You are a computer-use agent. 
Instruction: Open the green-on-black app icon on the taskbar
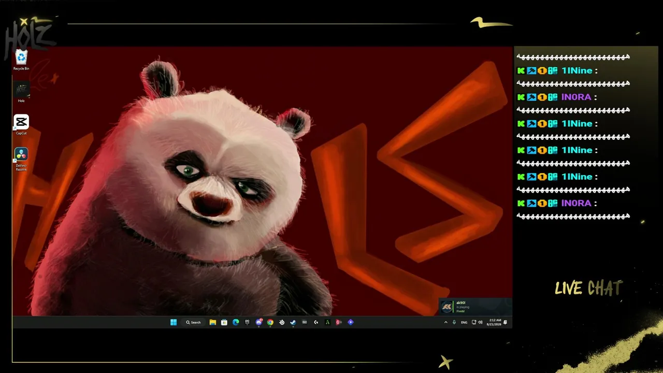[x=327, y=322]
